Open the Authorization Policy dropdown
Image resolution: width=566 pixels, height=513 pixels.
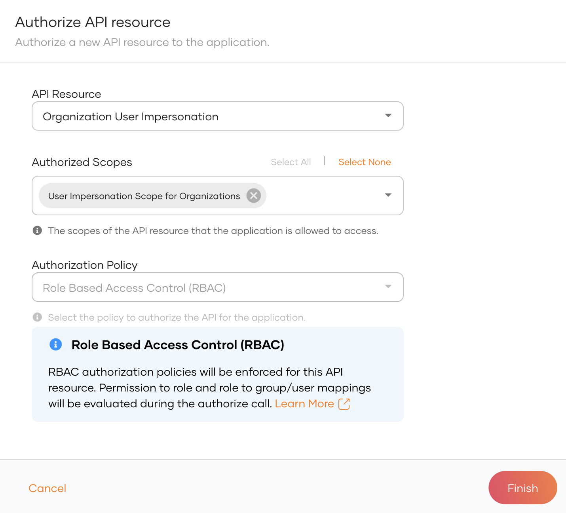218,287
